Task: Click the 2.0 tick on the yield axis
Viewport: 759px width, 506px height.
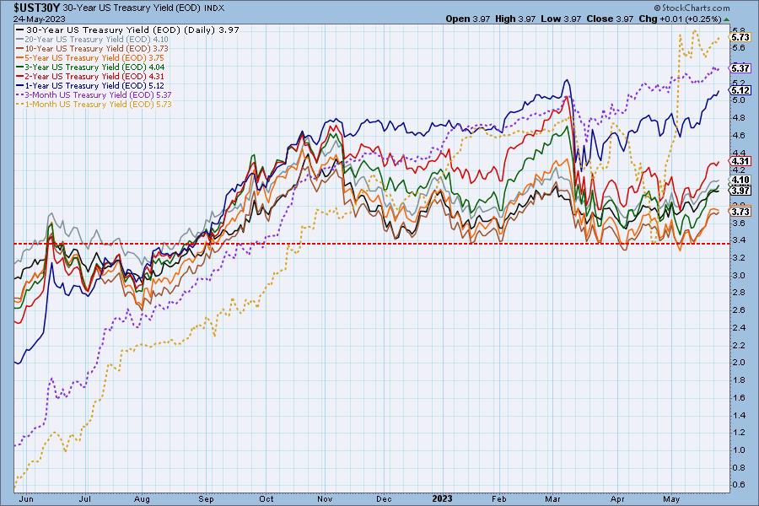Action: click(739, 362)
